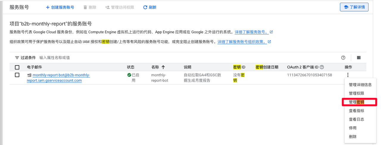Select 删除 from the actions menu
The height and width of the screenshot is (145, 381).
pyautogui.click(x=360, y=137)
